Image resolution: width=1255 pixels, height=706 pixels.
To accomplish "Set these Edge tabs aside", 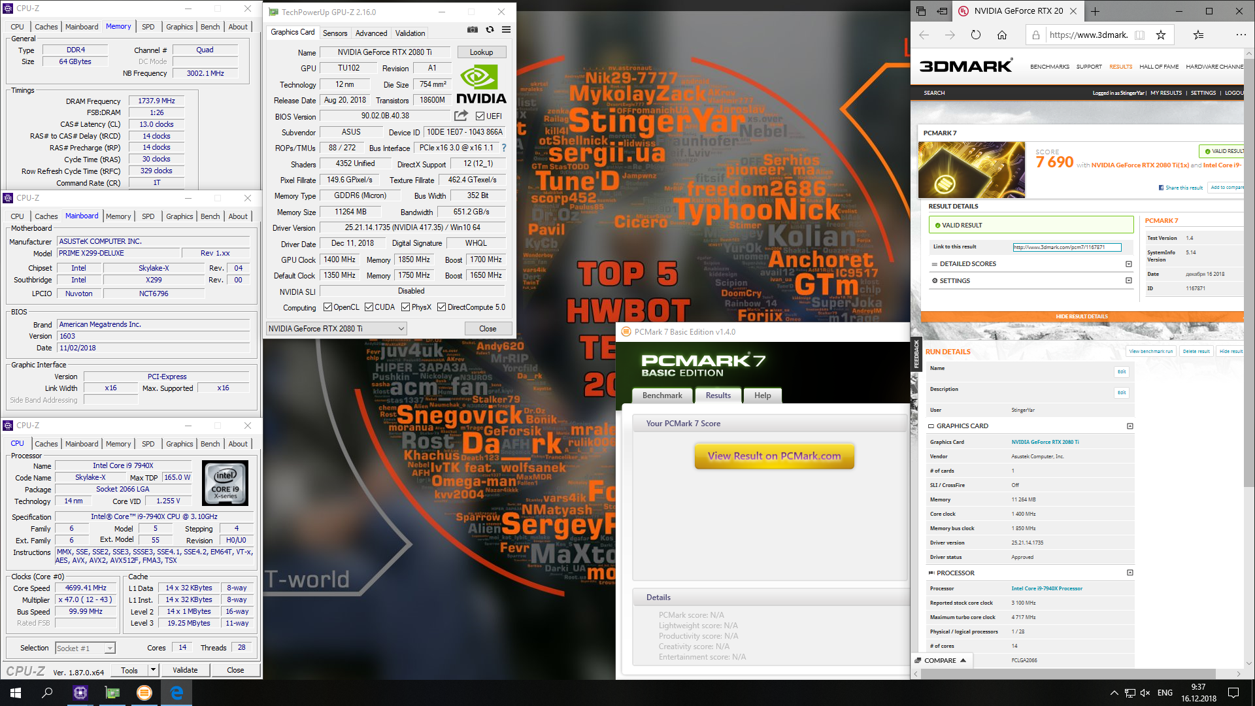I will [942, 11].
